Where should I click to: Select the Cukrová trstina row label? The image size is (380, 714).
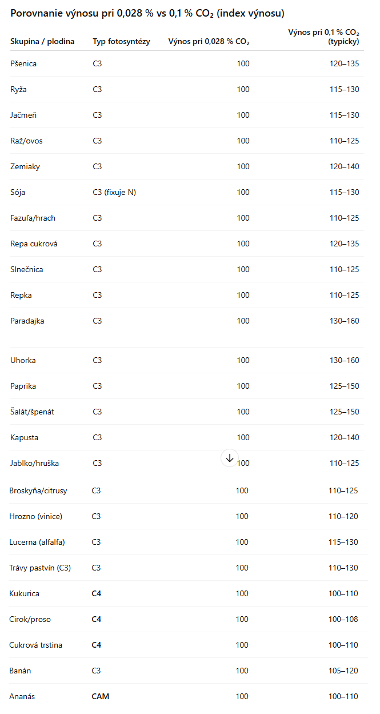click(36, 645)
